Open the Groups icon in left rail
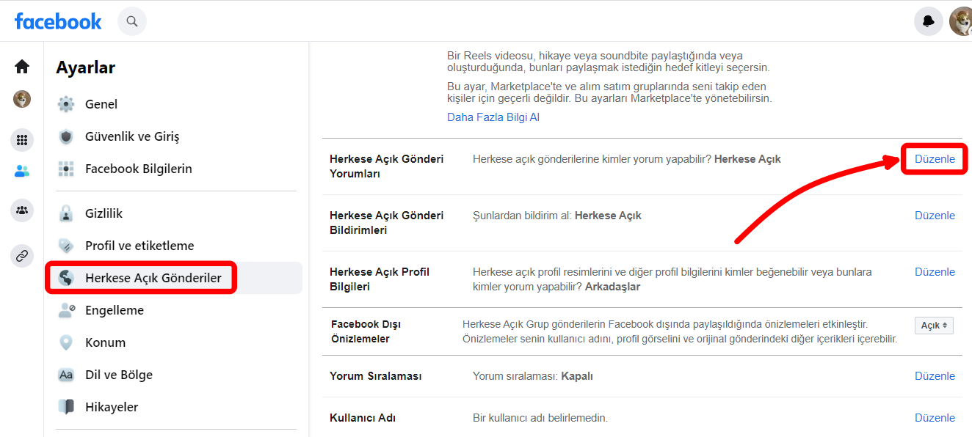The width and height of the screenshot is (972, 437). [22, 210]
